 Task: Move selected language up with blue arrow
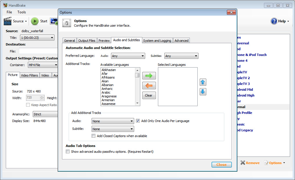[x=203, y=82]
